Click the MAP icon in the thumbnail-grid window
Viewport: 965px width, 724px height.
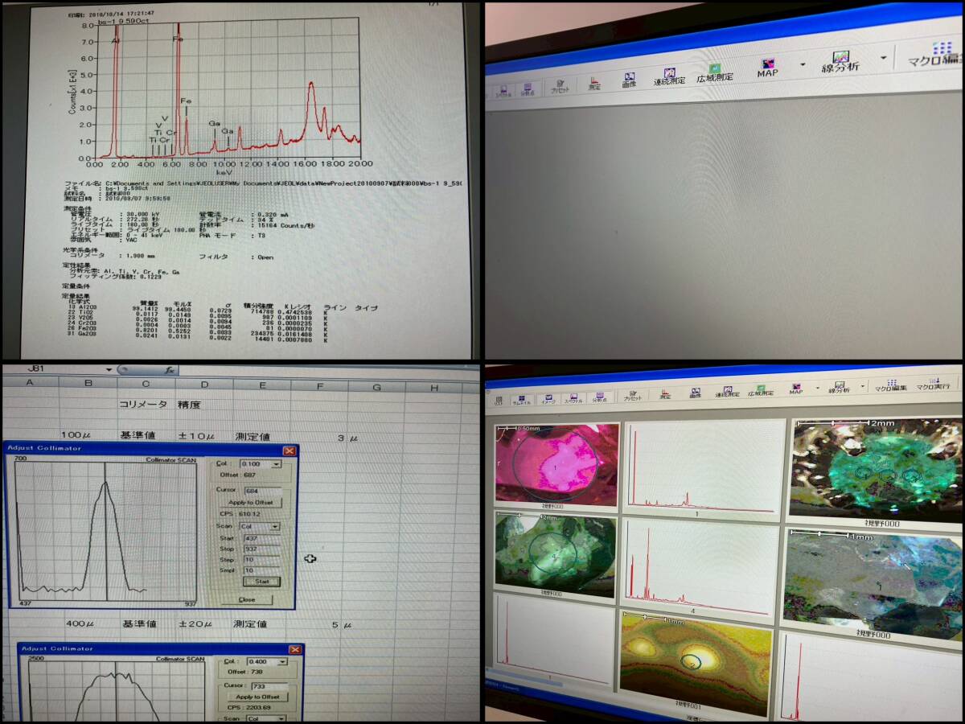click(x=795, y=389)
